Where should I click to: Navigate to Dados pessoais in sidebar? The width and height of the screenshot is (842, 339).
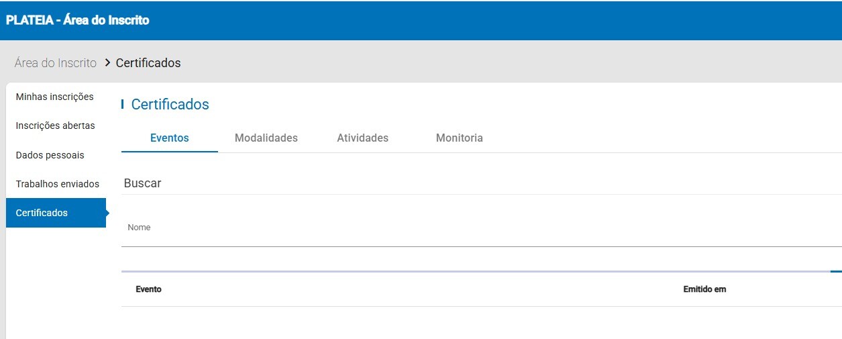pos(50,155)
